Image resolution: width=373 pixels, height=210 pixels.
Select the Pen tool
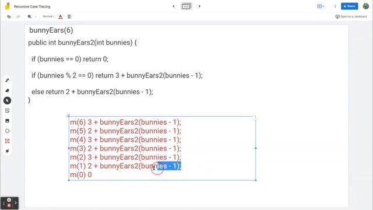(x=8, y=80)
